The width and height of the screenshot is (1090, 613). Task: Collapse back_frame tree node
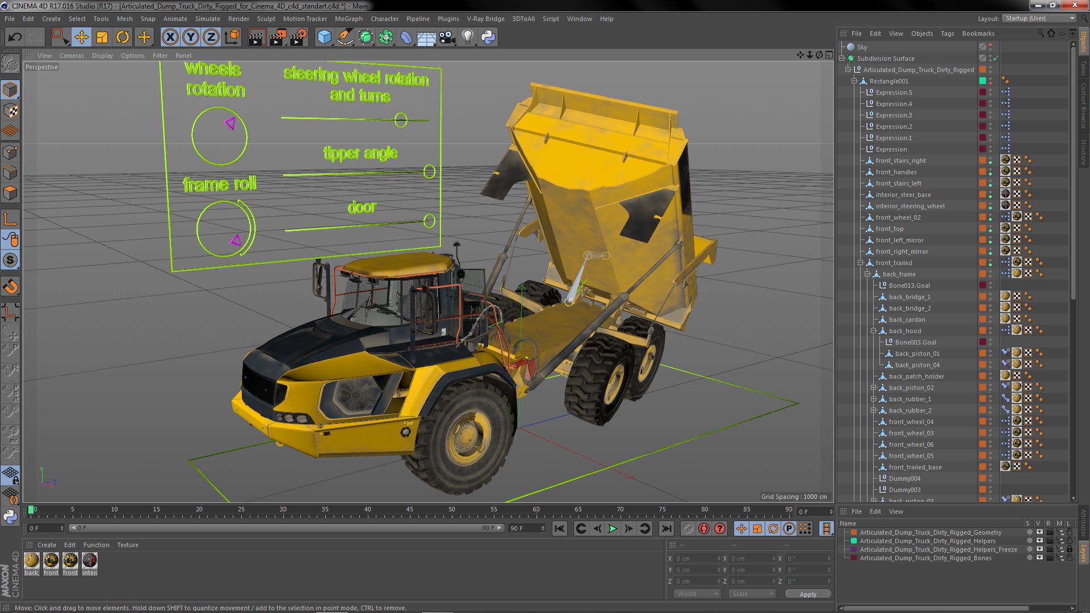point(867,274)
